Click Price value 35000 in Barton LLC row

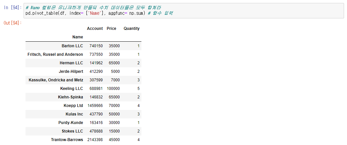[114, 46]
